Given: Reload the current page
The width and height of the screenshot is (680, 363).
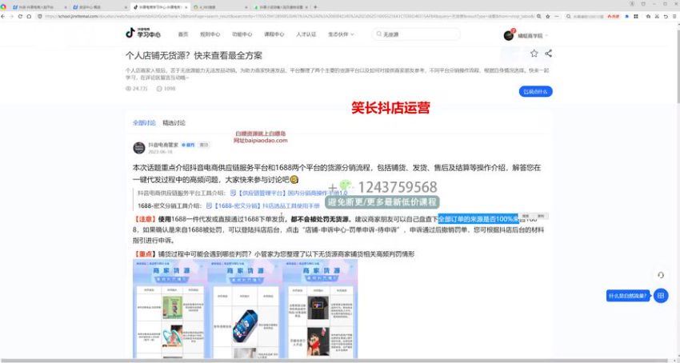Looking at the screenshot, I should pyautogui.click(x=20, y=16).
